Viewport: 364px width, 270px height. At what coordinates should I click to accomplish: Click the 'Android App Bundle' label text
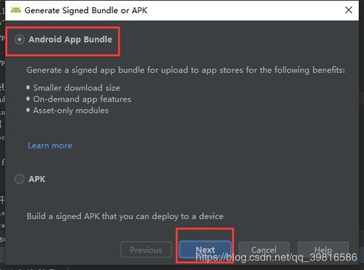(70, 39)
